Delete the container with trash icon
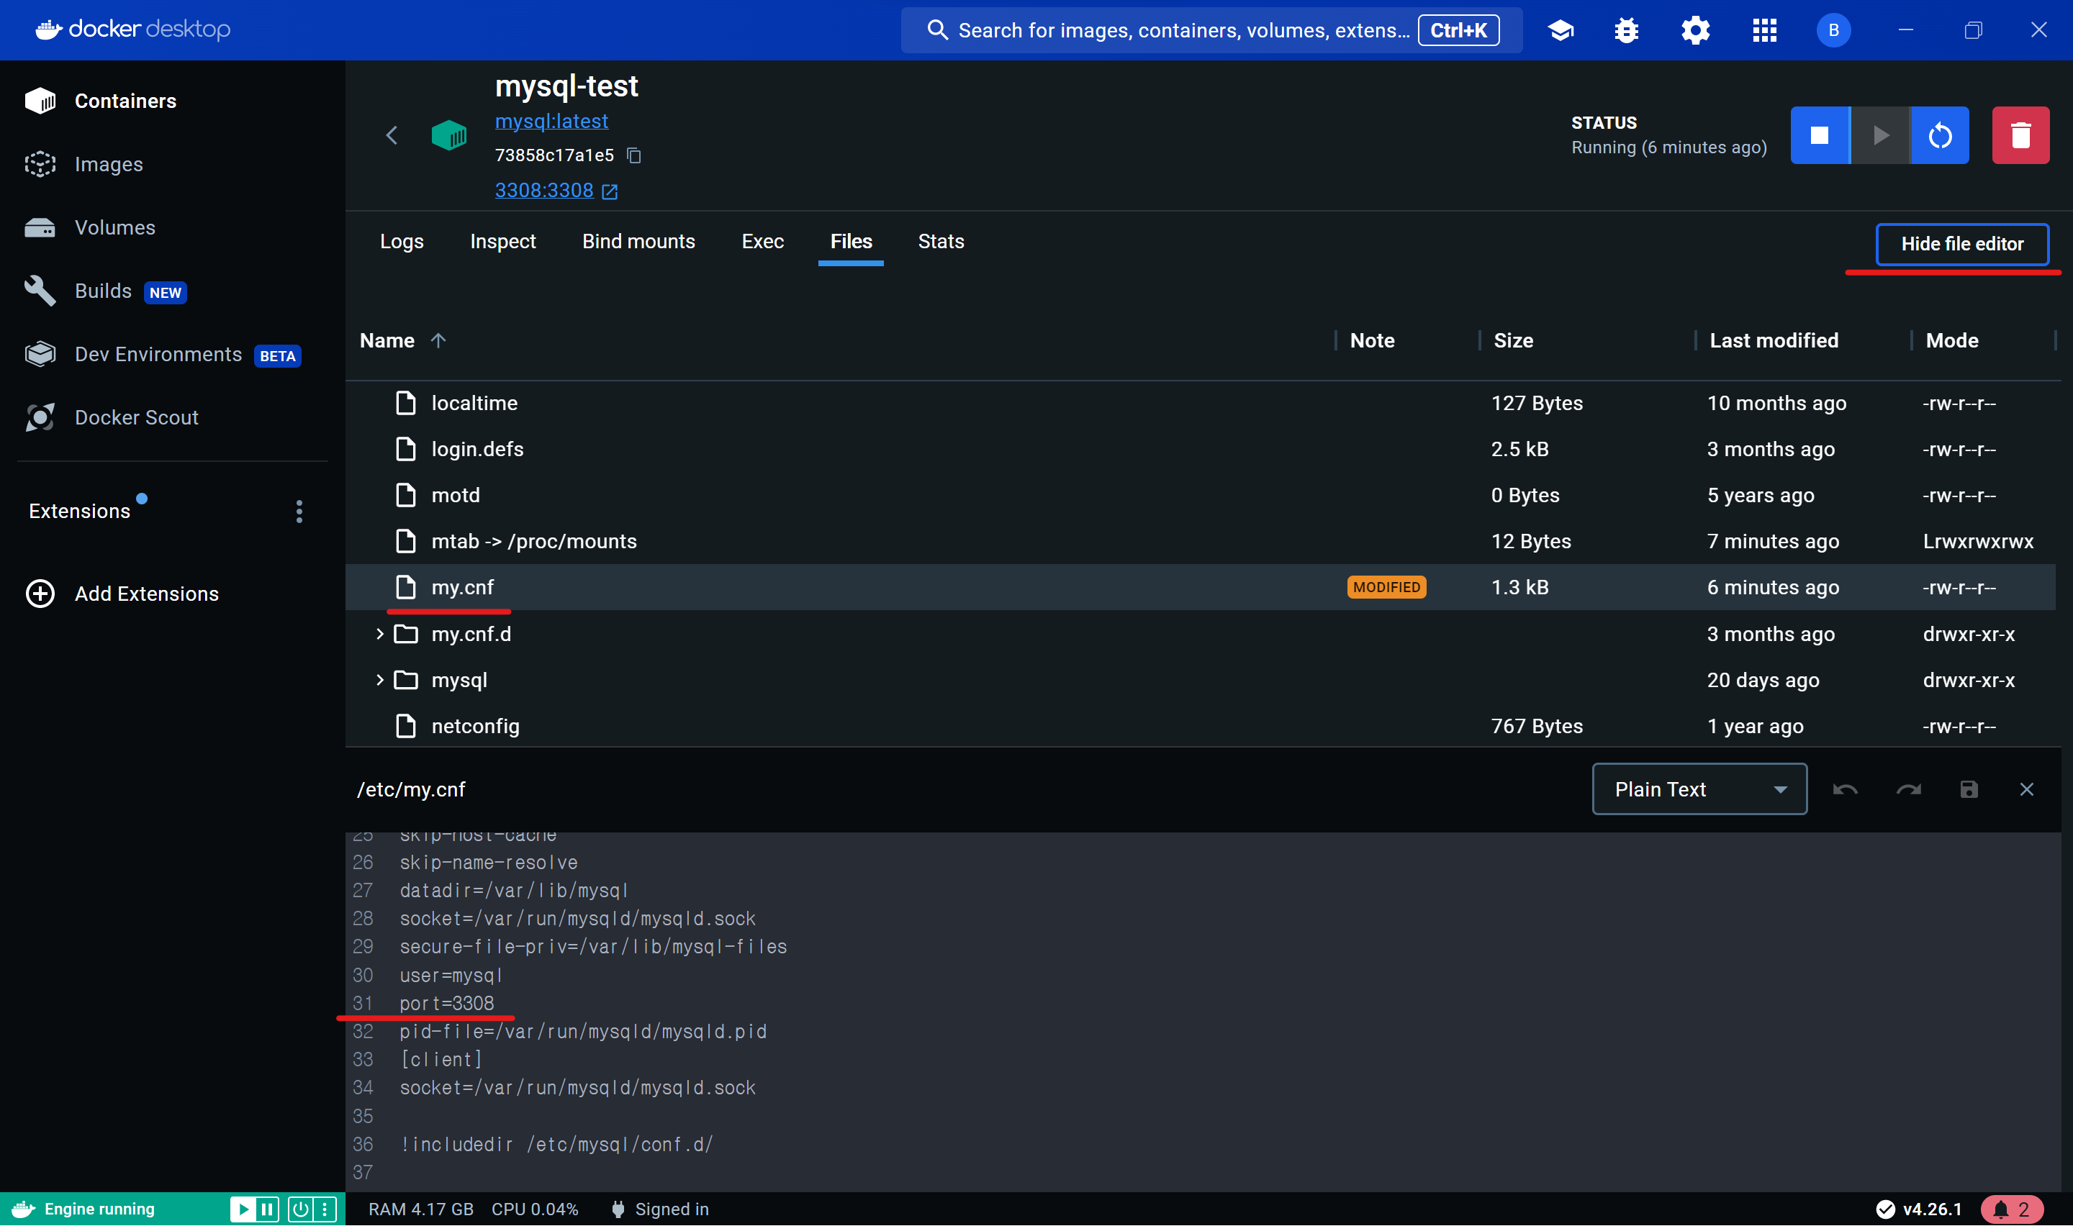Viewport: 2073px width, 1226px height. click(2020, 135)
